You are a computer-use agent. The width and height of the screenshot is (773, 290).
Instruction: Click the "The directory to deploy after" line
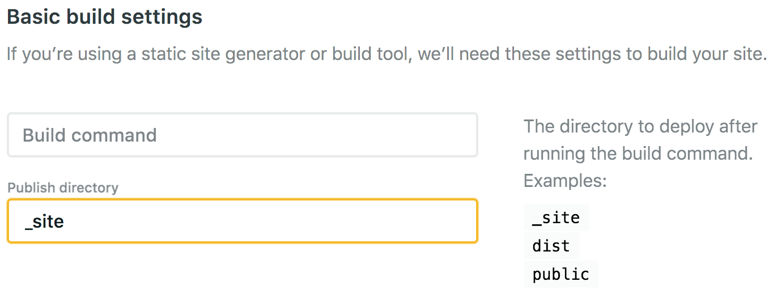click(x=640, y=126)
